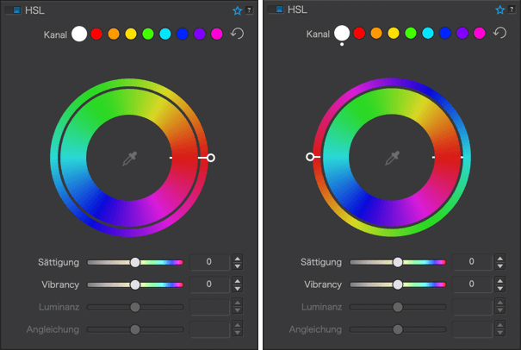This screenshot has width=521, height=350.
Task: Choose magenta channel in right panel
Action: coord(479,34)
